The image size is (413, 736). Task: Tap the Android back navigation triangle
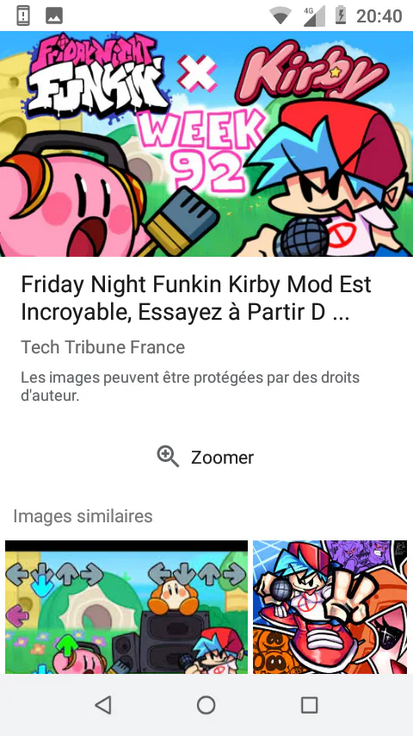tap(103, 705)
